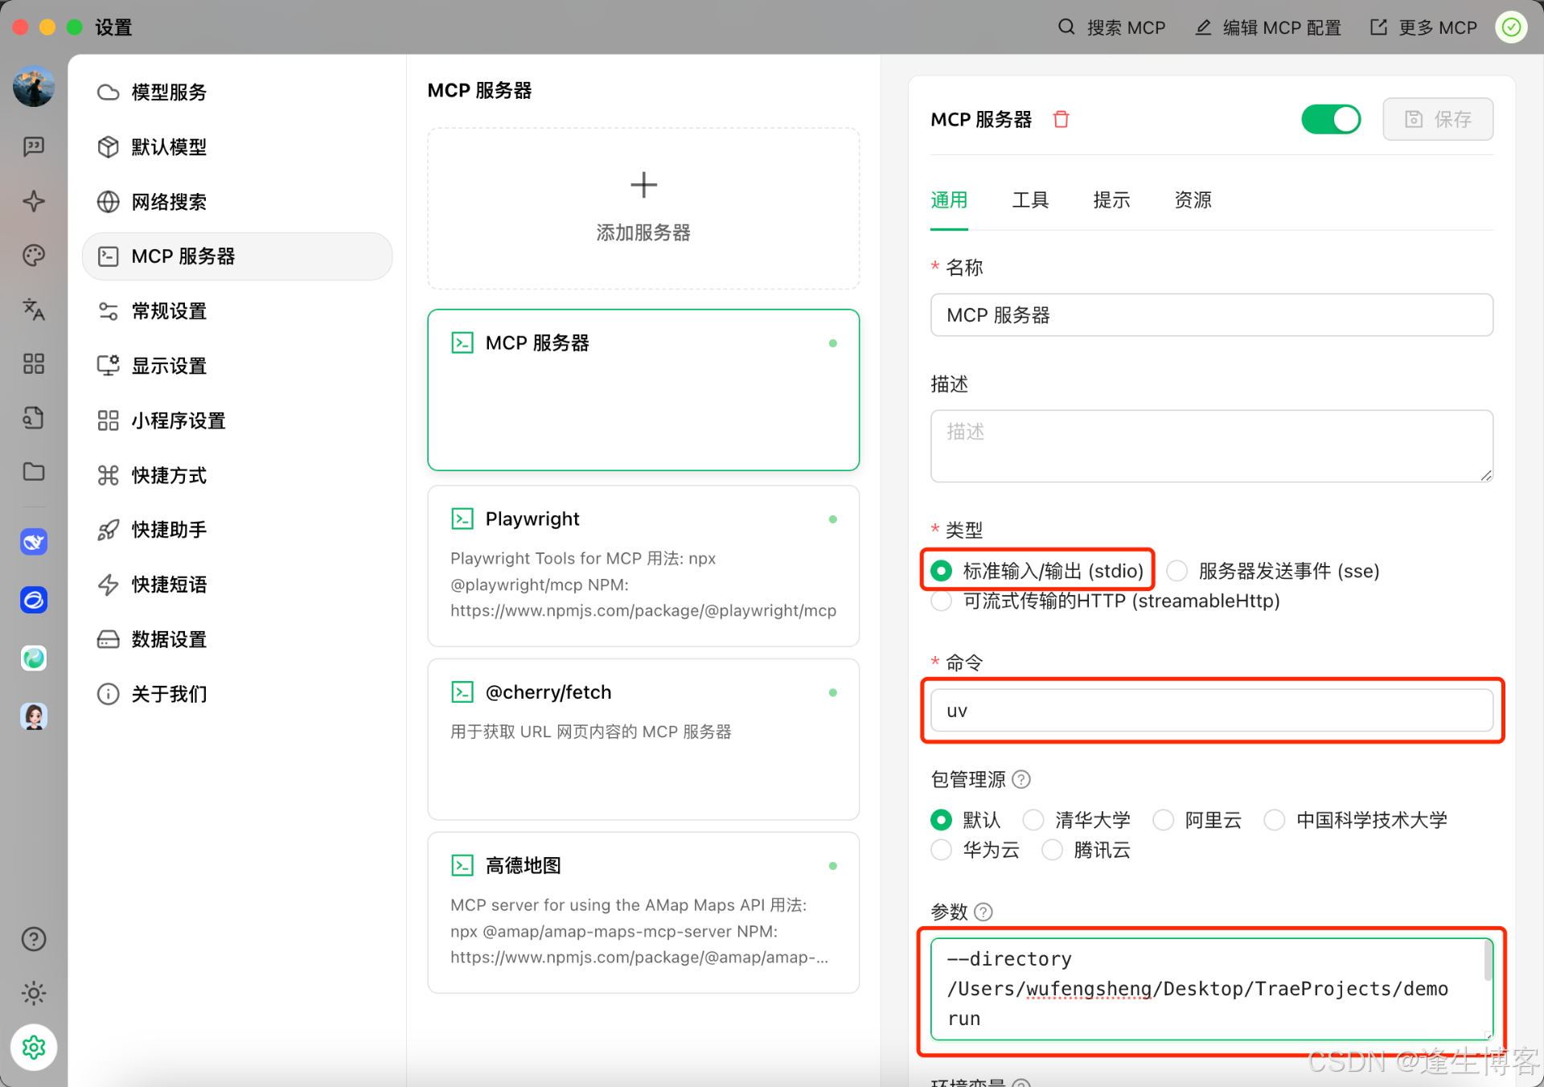
Task: Toggle the MCP server enable switch
Action: (1331, 120)
